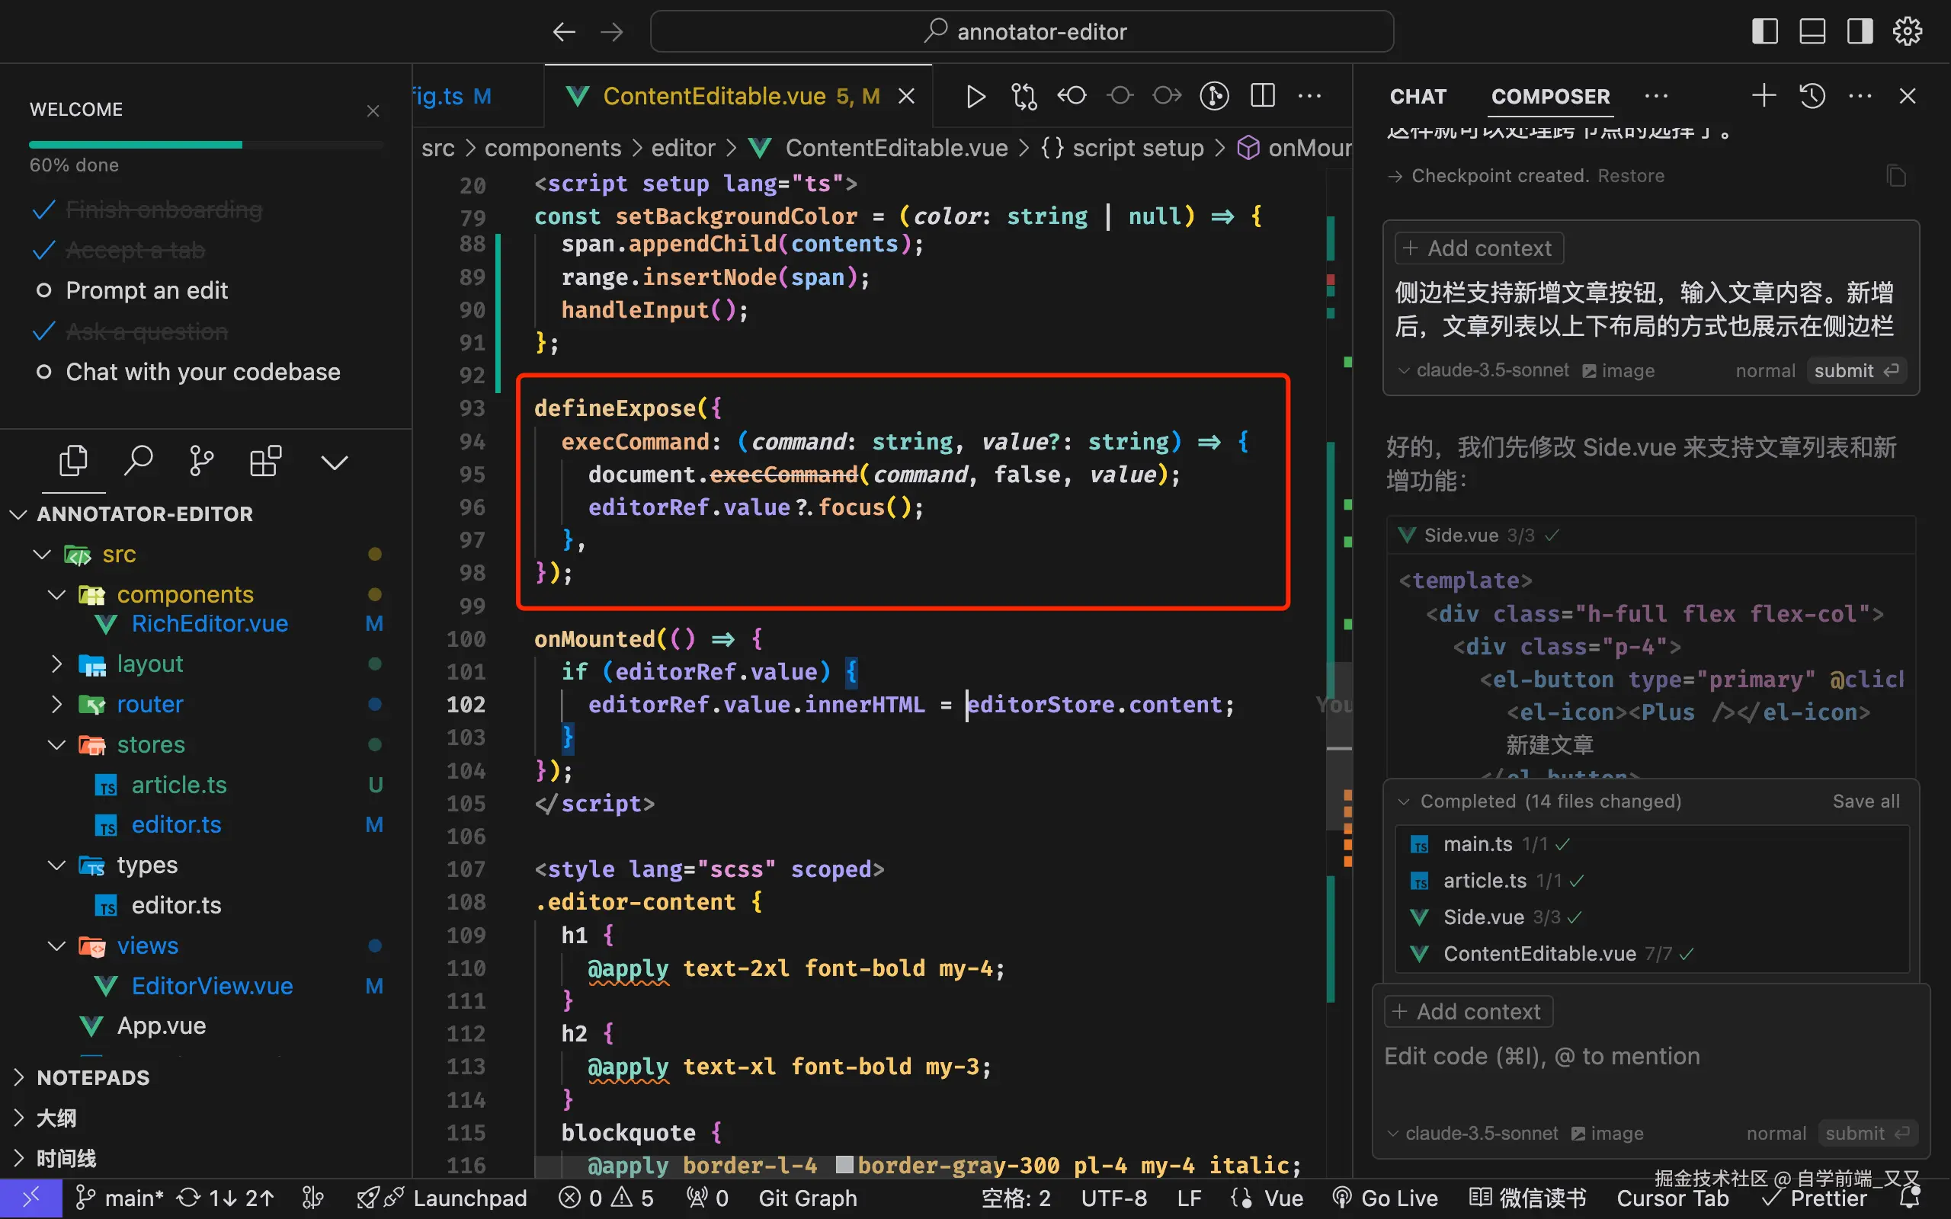Start a new composer with plus icon

point(1764,97)
